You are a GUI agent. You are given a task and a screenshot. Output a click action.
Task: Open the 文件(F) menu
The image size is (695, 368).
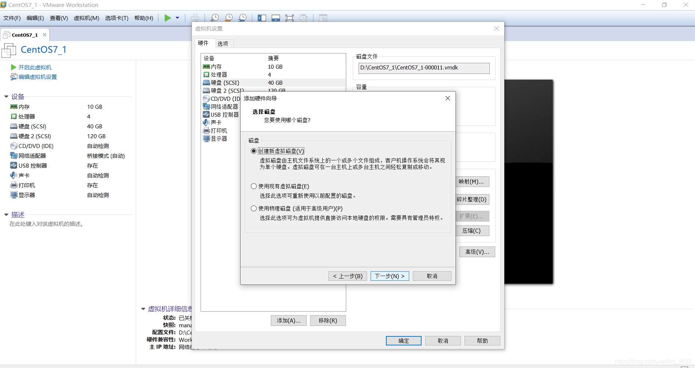tap(12, 18)
